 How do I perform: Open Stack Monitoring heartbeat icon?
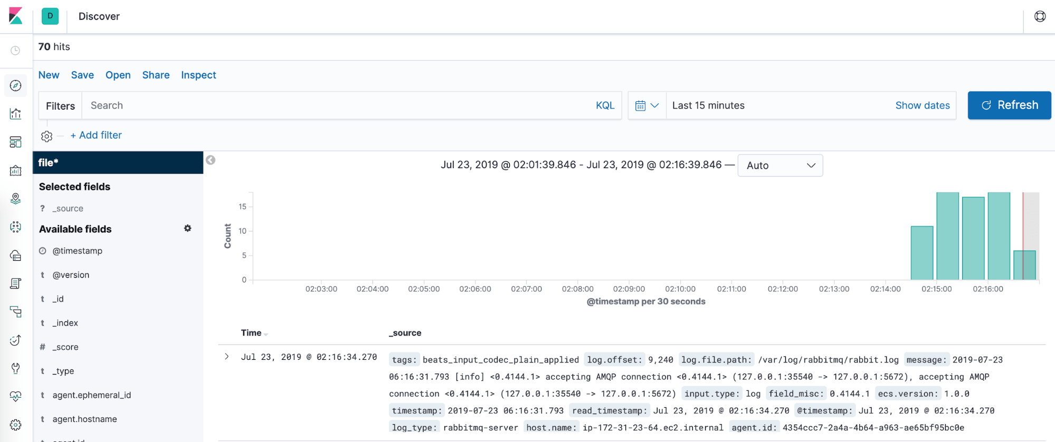pyautogui.click(x=16, y=397)
